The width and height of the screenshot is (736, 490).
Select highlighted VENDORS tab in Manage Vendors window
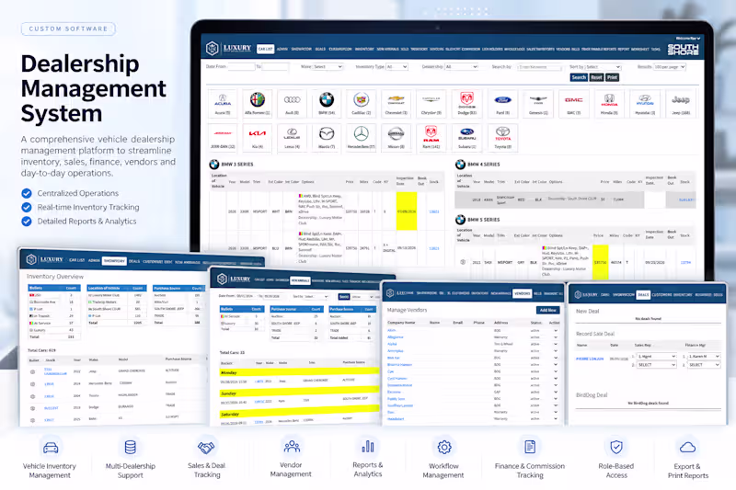click(522, 293)
